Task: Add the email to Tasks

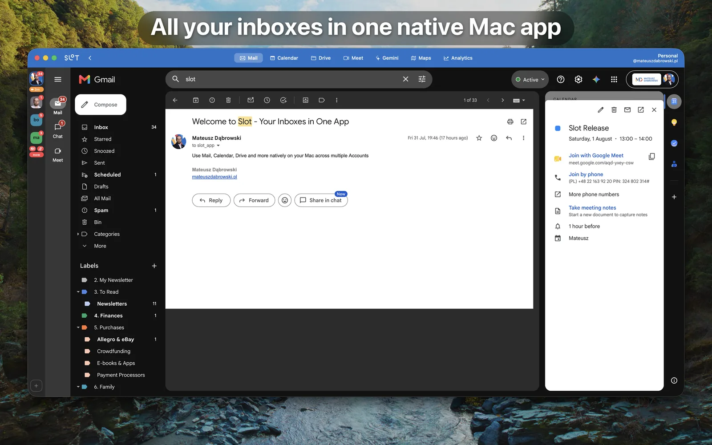Action: click(283, 100)
